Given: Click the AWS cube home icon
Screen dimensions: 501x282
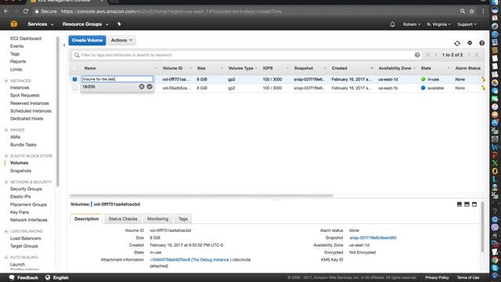Looking at the screenshot, I should [14, 24].
